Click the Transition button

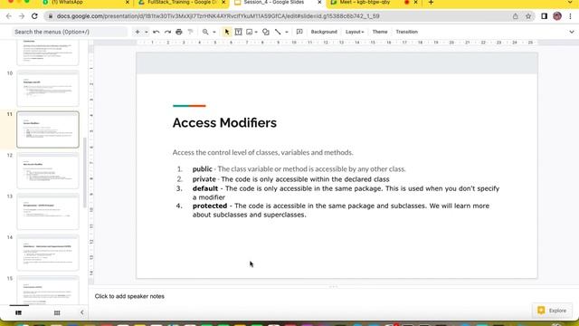[406, 32]
